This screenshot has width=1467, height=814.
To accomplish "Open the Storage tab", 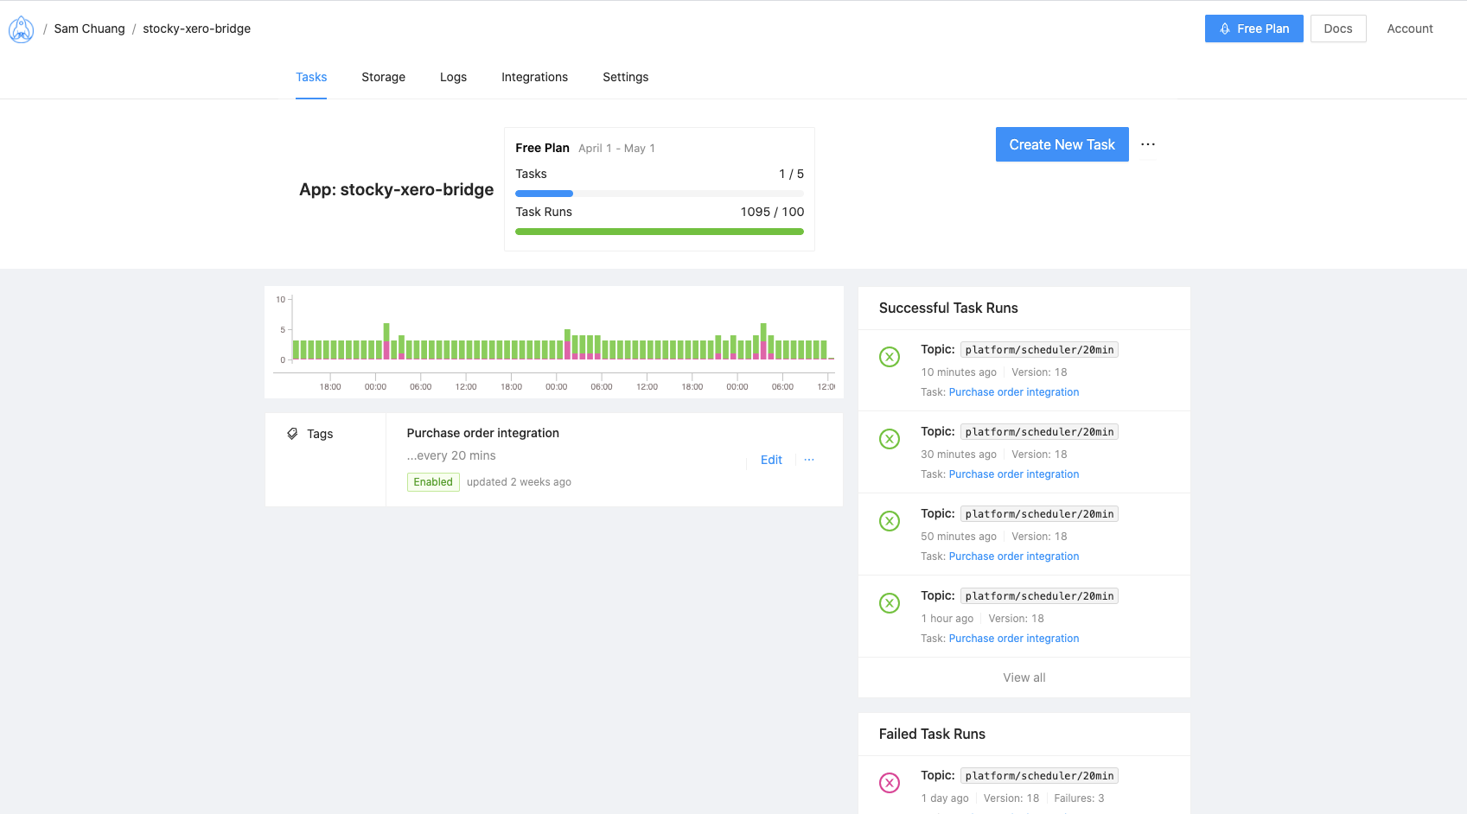I will (x=383, y=77).
